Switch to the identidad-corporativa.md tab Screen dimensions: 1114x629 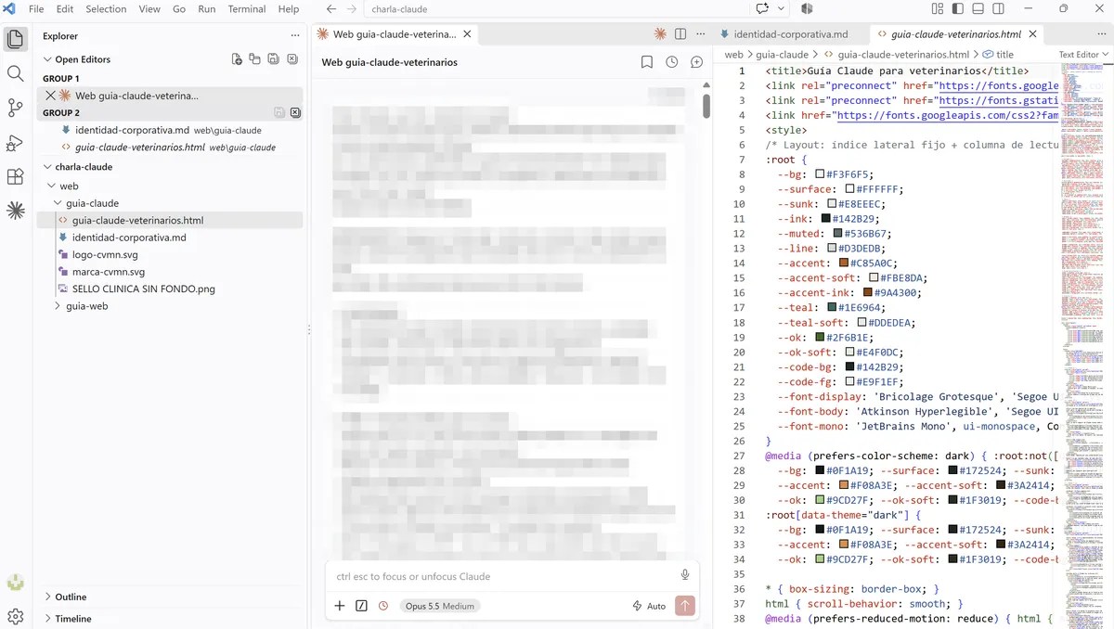[x=791, y=34]
